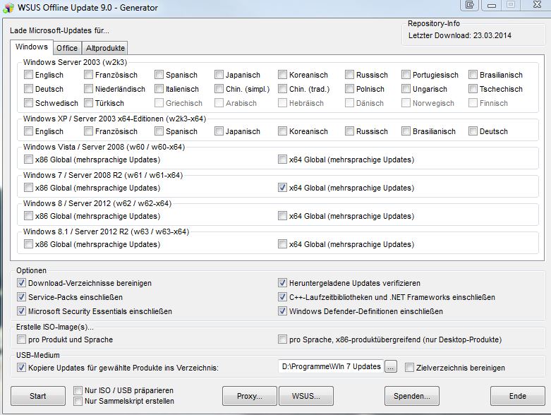
Task: Toggle Kopiere Updates für gewählte Produkte checkbox
Action: click(x=21, y=368)
